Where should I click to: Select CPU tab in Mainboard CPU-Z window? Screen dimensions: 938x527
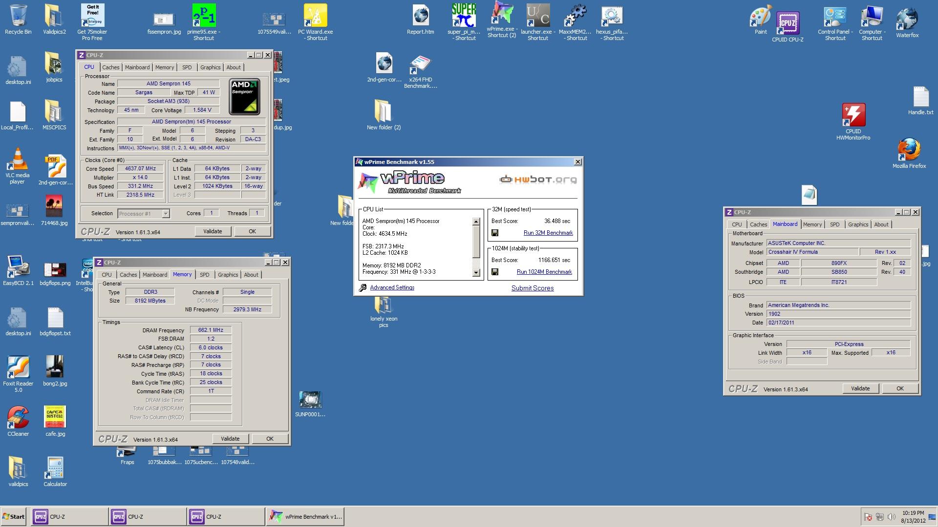point(737,224)
